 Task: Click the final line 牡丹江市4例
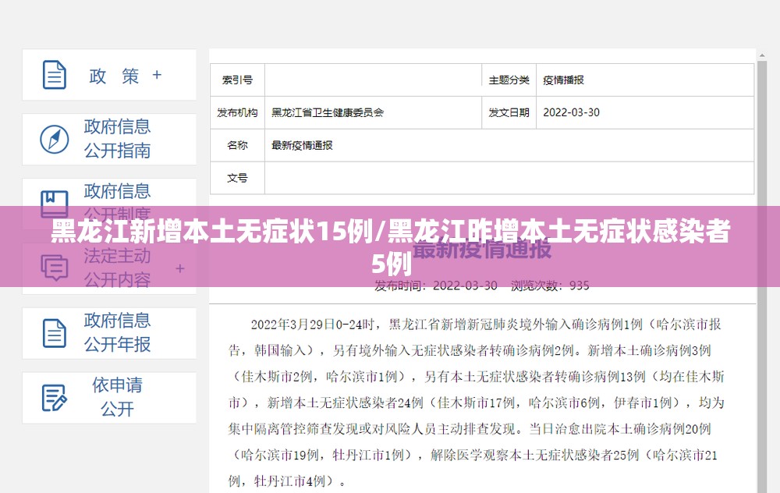(x=288, y=481)
